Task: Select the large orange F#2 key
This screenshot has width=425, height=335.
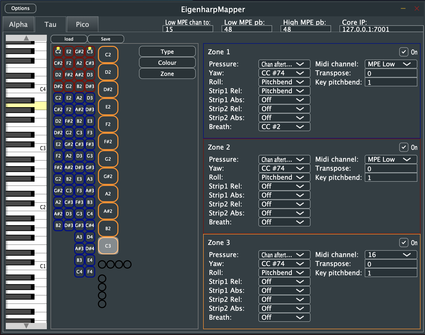Action: [x=108, y=142]
